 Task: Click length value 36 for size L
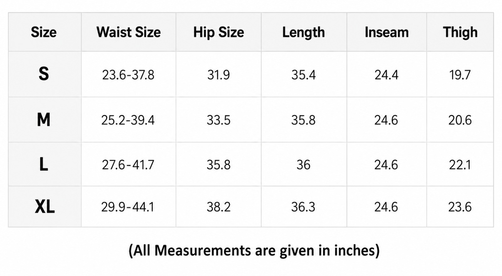point(303,165)
